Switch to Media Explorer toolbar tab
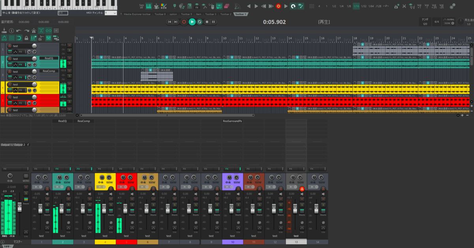Image resolution: width=474 pixels, height=248 pixels. coord(137,14)
